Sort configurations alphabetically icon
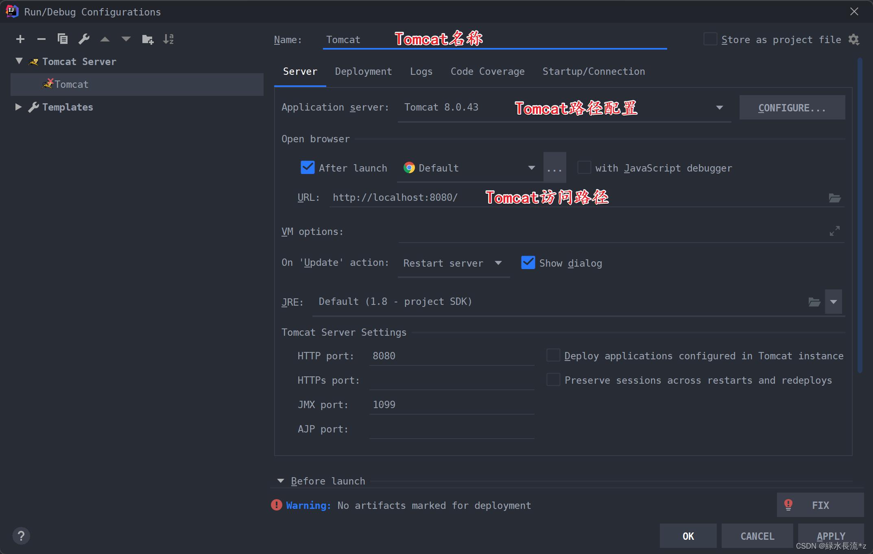This screenshot has height=554, width=873. click(168, 39)
